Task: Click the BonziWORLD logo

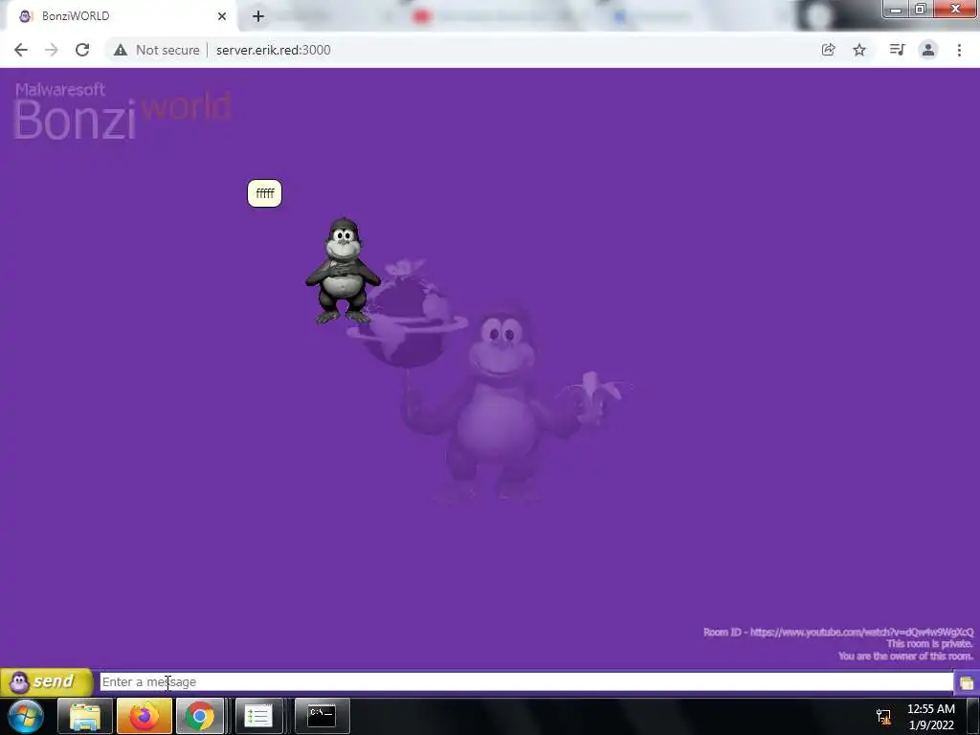Action: [122, 111]
